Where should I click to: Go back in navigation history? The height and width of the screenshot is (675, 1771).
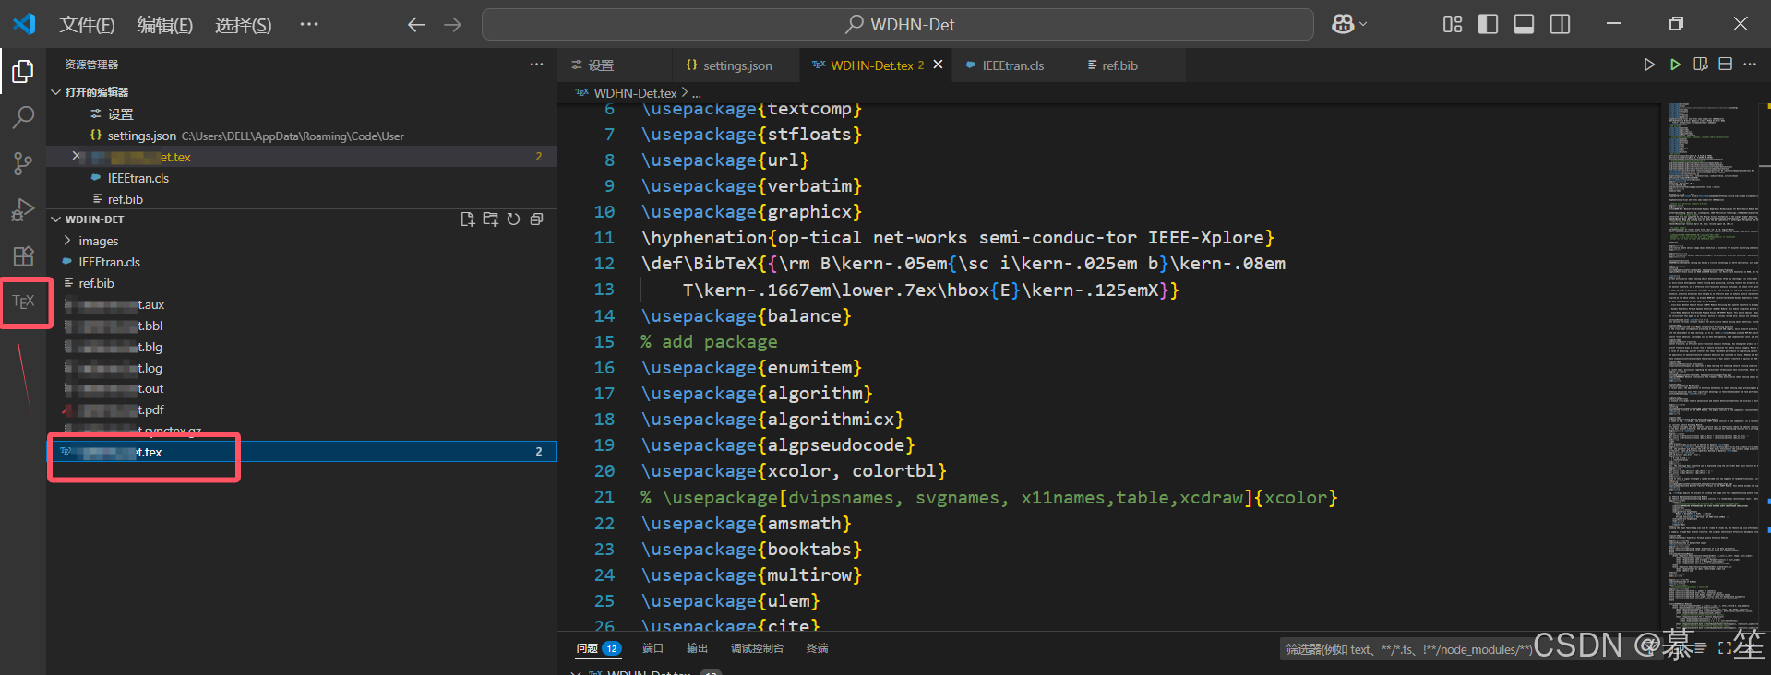pyautogui.click(x=416, y=25)
